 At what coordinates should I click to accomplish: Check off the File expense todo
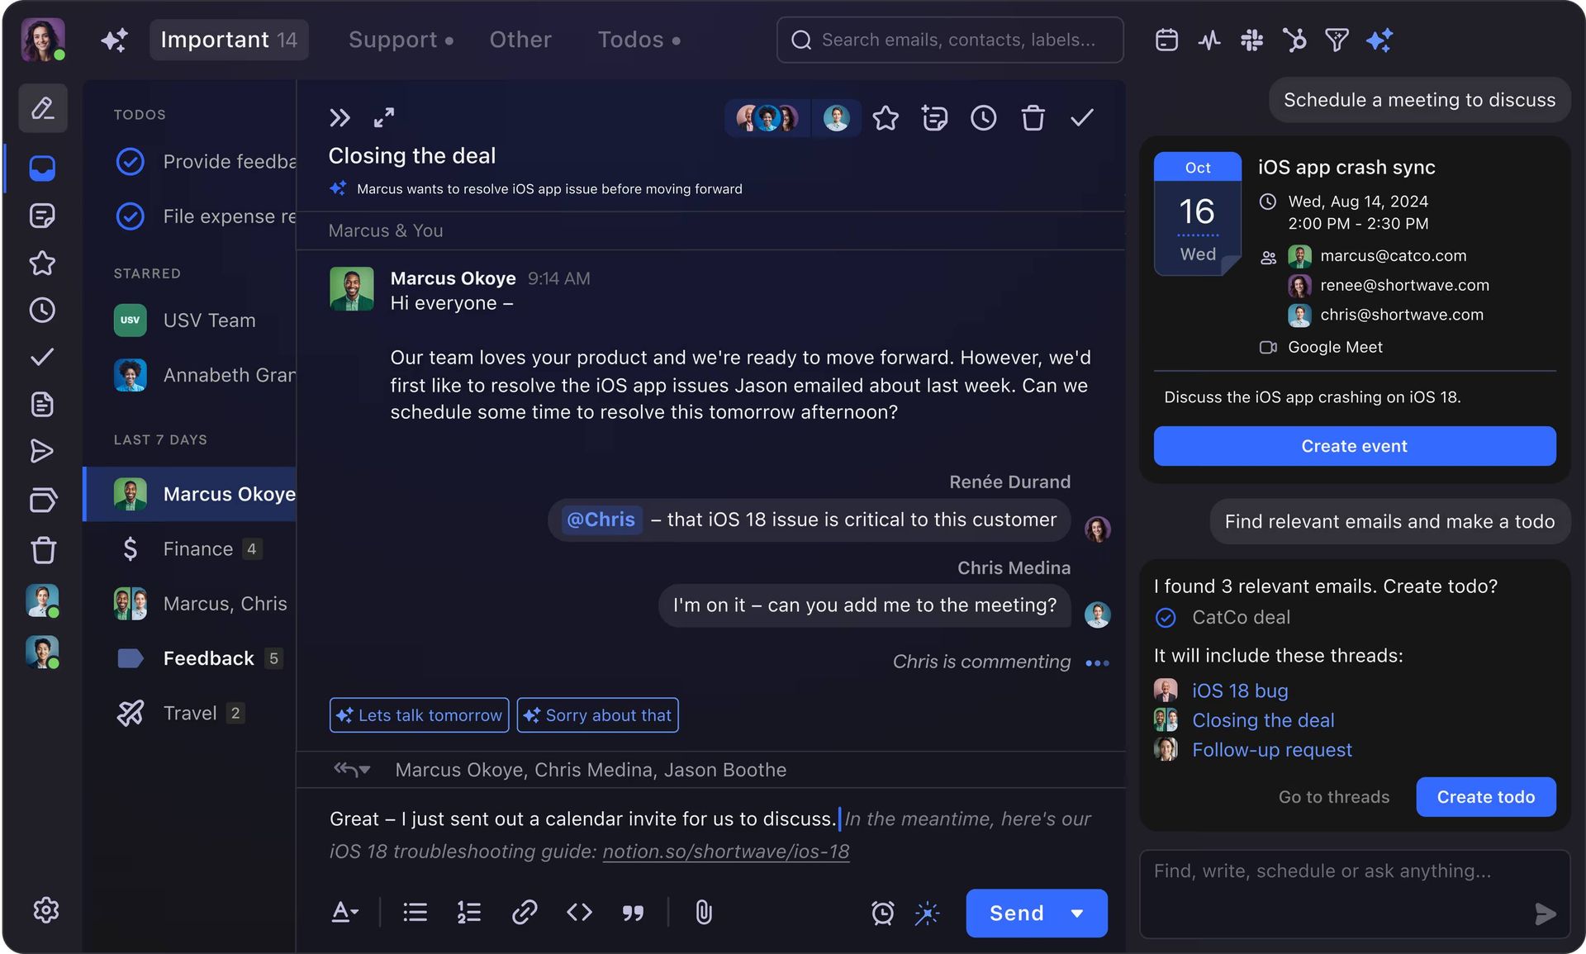coord(131,216)
